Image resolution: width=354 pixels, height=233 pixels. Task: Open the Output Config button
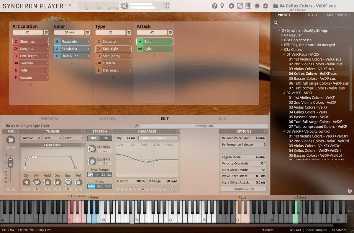coord(243,189)
